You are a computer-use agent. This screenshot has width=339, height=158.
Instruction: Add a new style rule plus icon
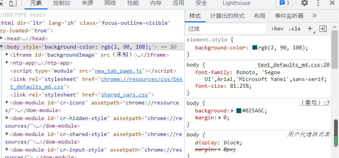[x=310, y=28]
